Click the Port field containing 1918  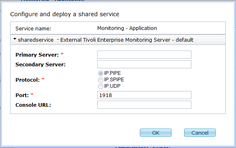(x=144, y=95)
